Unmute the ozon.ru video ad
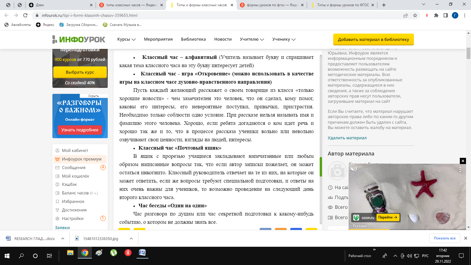 pyautogui.click(x=354, y=169)
